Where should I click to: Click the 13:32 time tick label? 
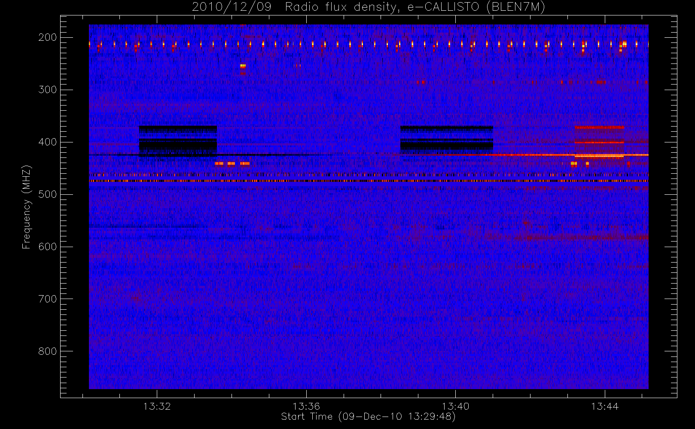point(157,406)
